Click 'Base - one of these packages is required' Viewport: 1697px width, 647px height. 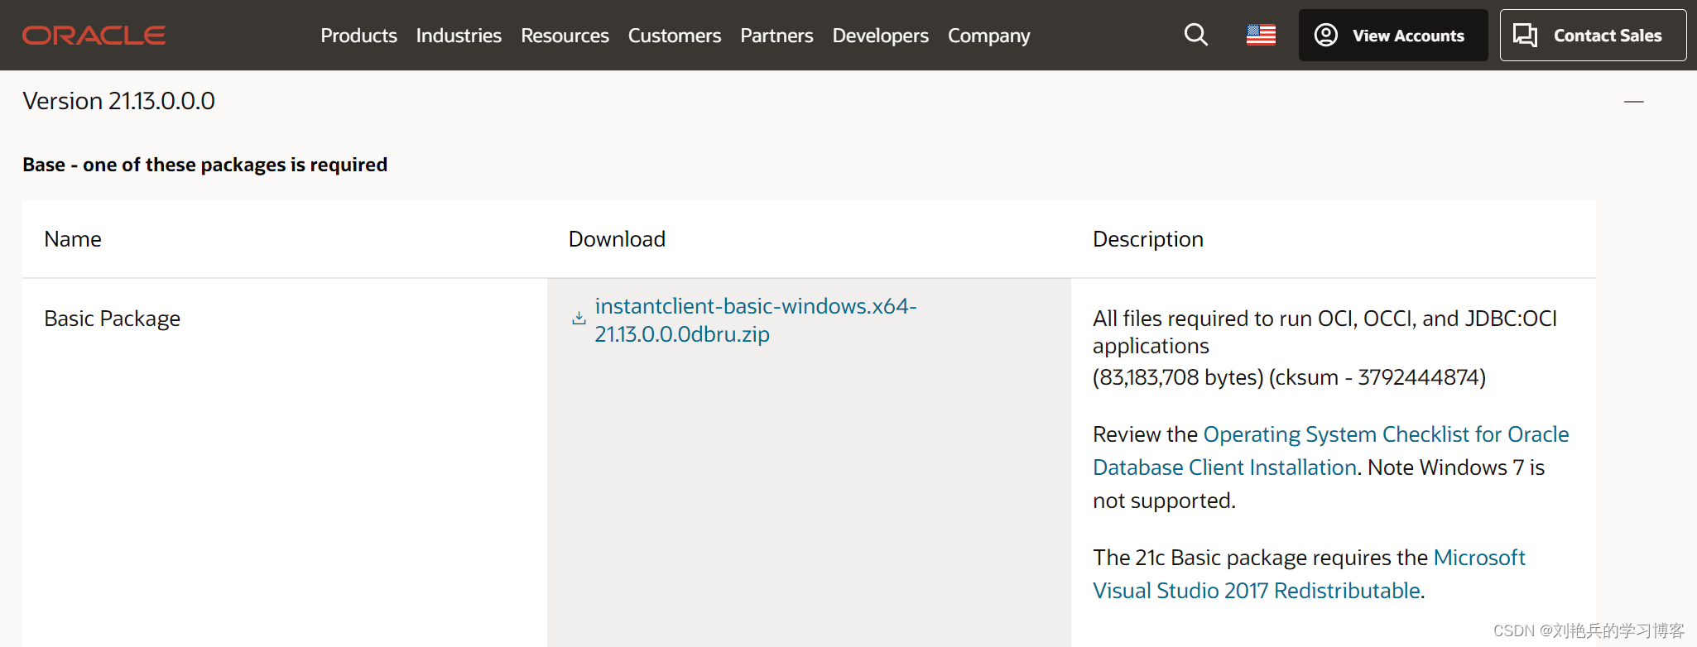pyautogui.click(x=204, y=165)
